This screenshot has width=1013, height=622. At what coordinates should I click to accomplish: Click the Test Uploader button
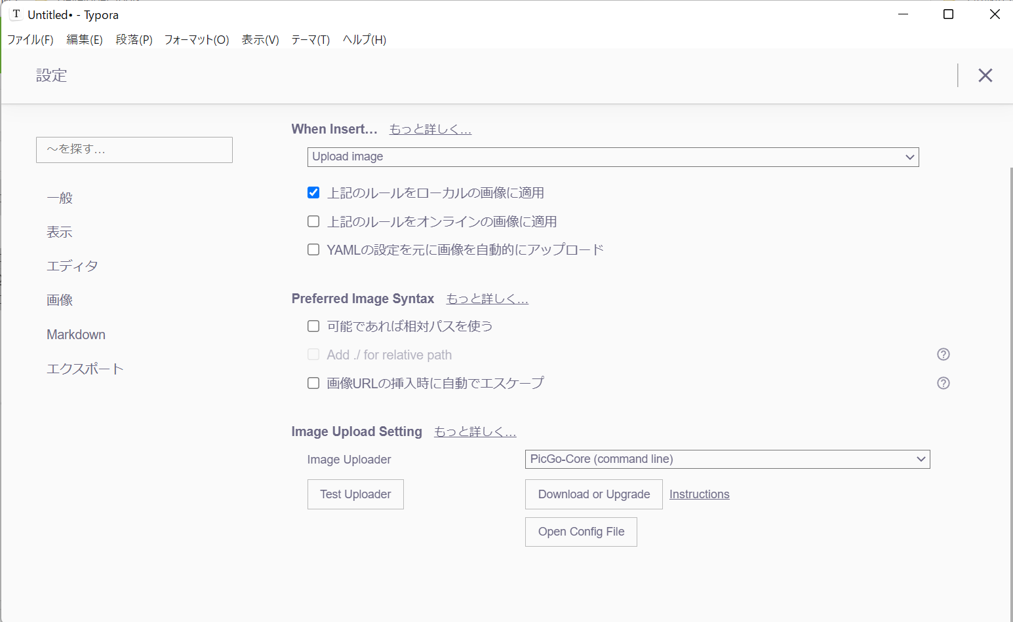[355, 494]
